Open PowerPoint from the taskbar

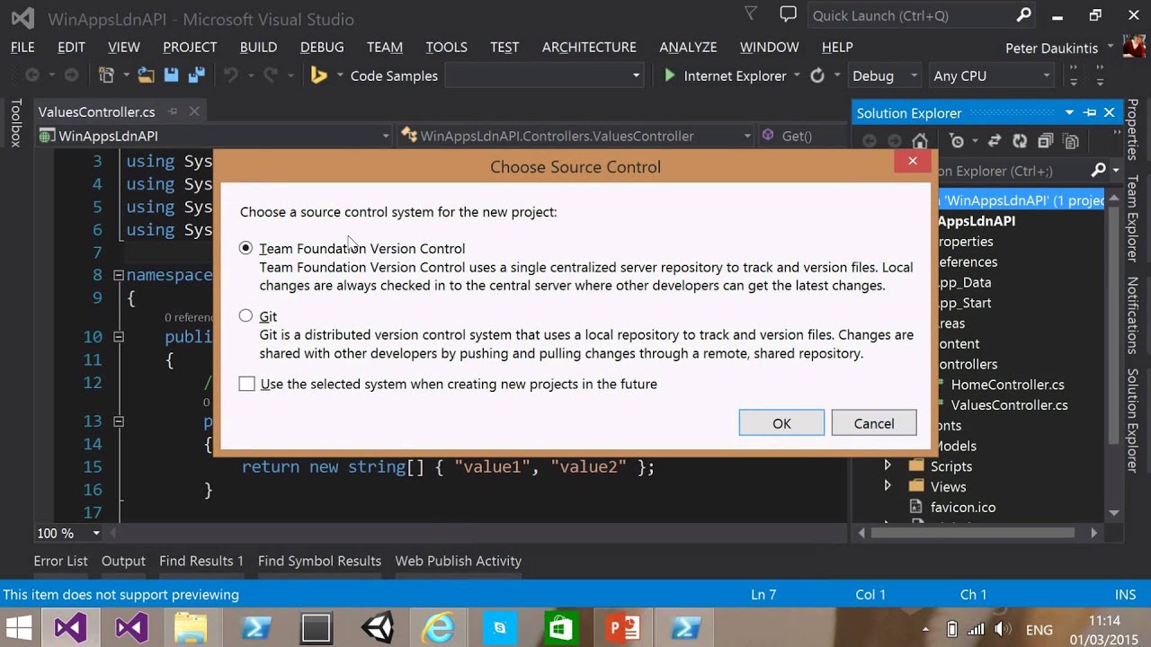(623, 628)
